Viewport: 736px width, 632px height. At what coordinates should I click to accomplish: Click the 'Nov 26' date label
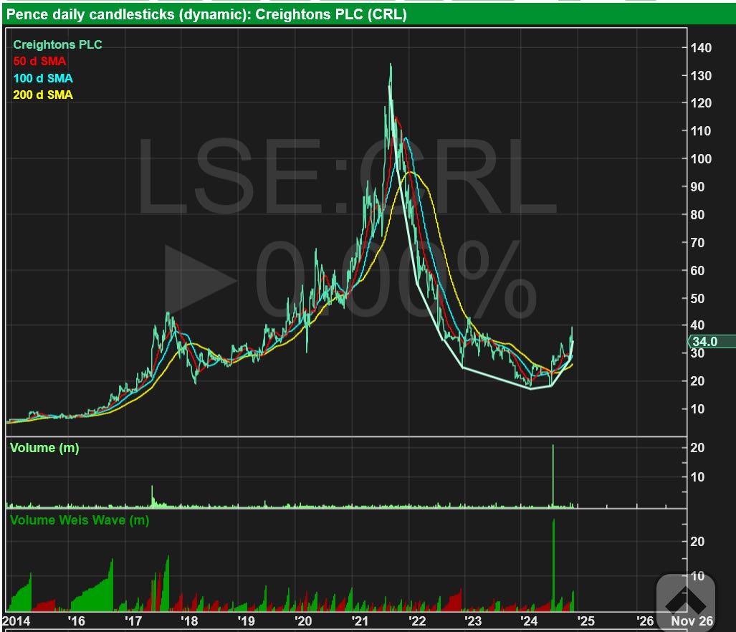692,621
